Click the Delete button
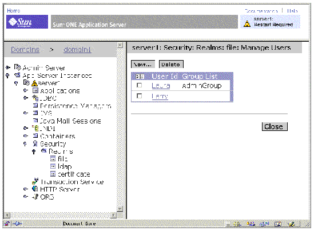This screenshot has width=314, height=231. point(171,65)
